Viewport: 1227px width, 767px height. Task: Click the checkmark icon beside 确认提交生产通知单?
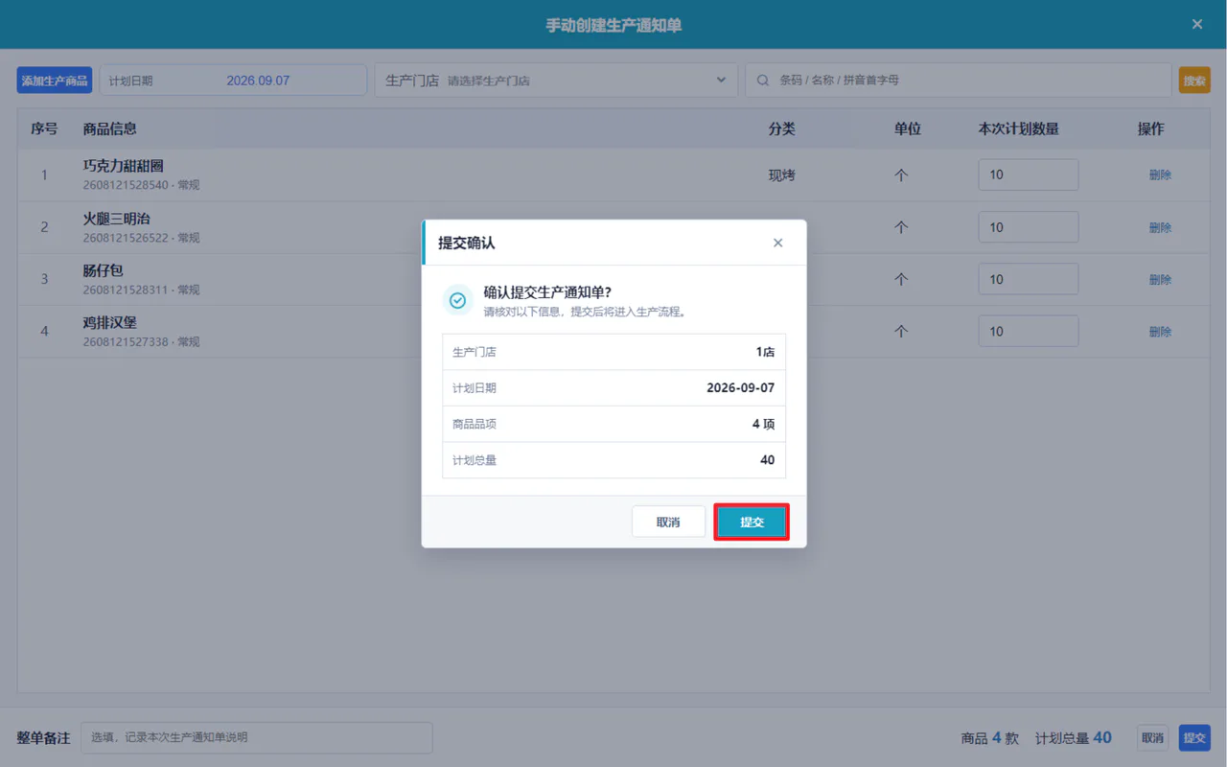coord(458,300)
